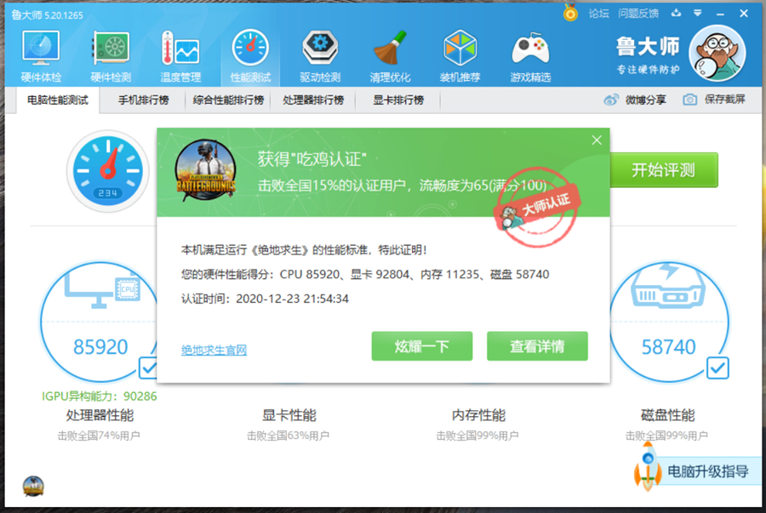
Task: Open the 显卡排行榜 graphics card ranking tab
Action: click(x=396, y=100)
